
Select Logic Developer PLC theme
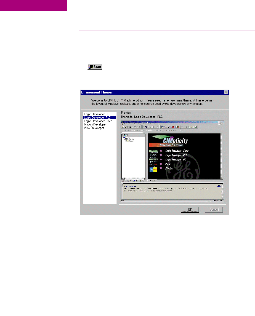[x=100, y=117]
